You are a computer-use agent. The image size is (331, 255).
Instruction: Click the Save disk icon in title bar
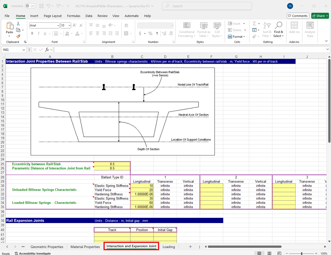[41, 6]
